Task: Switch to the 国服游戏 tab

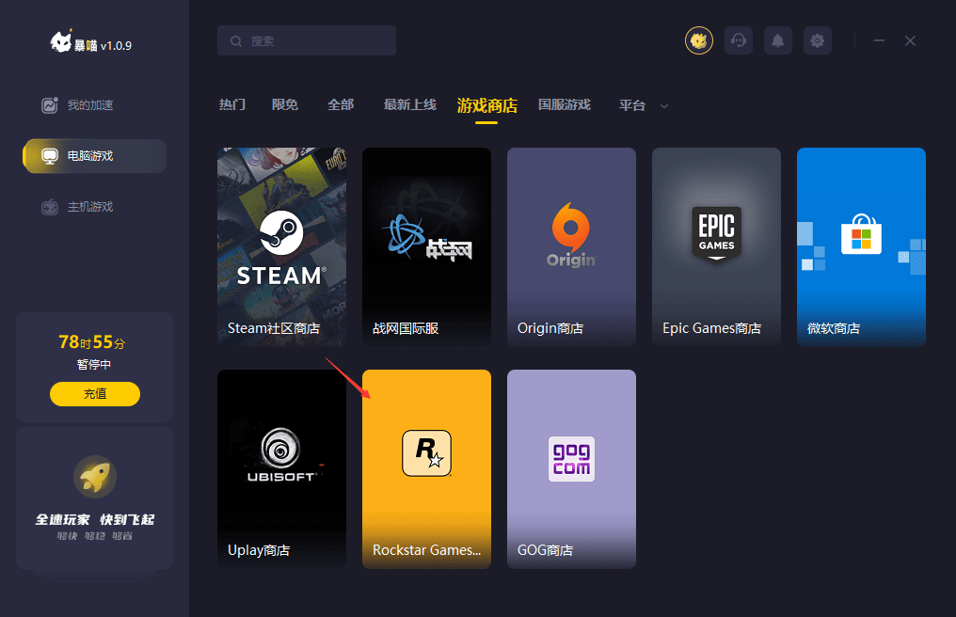Action: [x=564, y=104]
